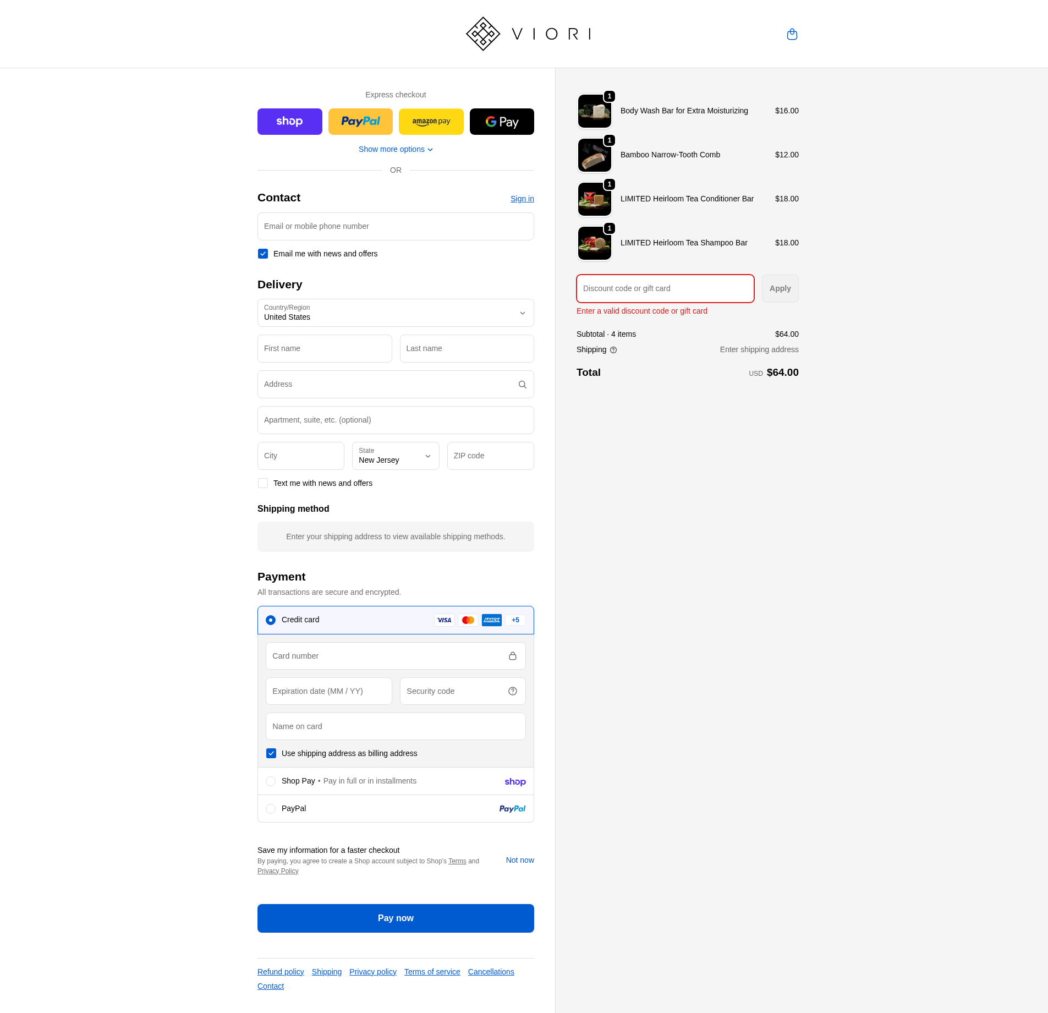Click the address search magnifier icon

click(522, 385)
